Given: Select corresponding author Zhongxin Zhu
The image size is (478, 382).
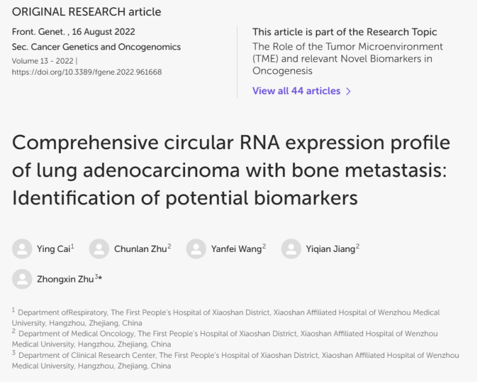Looking at the screenshot, I should (x=65, y=279).
